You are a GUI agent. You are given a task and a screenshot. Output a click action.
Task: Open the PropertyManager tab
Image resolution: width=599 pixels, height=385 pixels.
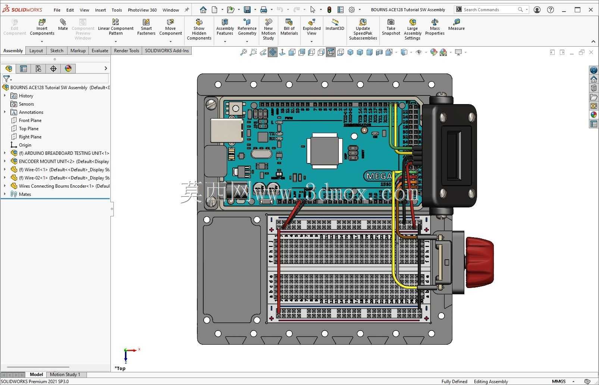point(23,68)
